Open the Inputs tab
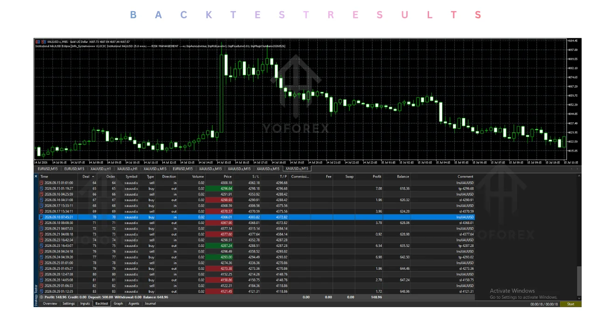Image resolution: width=597 pixels, height=336 pixels. point(85,303)
